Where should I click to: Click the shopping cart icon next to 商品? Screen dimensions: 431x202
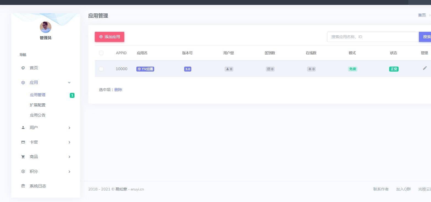coord(23,157)
